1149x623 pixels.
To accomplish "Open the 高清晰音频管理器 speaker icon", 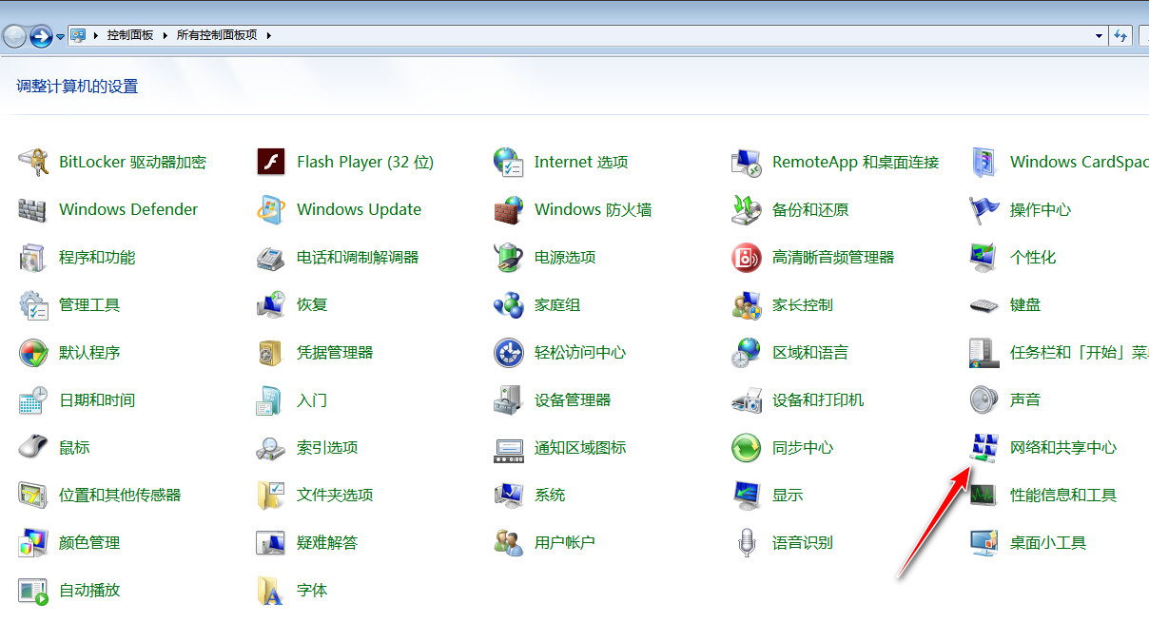I will (747, 258).
